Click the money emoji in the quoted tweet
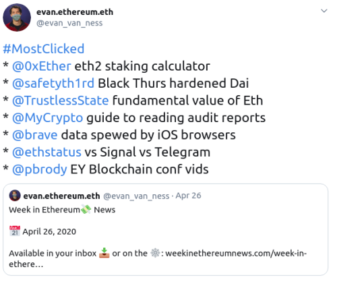Image resolution: width=337 pixels, height=282 pixels. click(86, 209)
